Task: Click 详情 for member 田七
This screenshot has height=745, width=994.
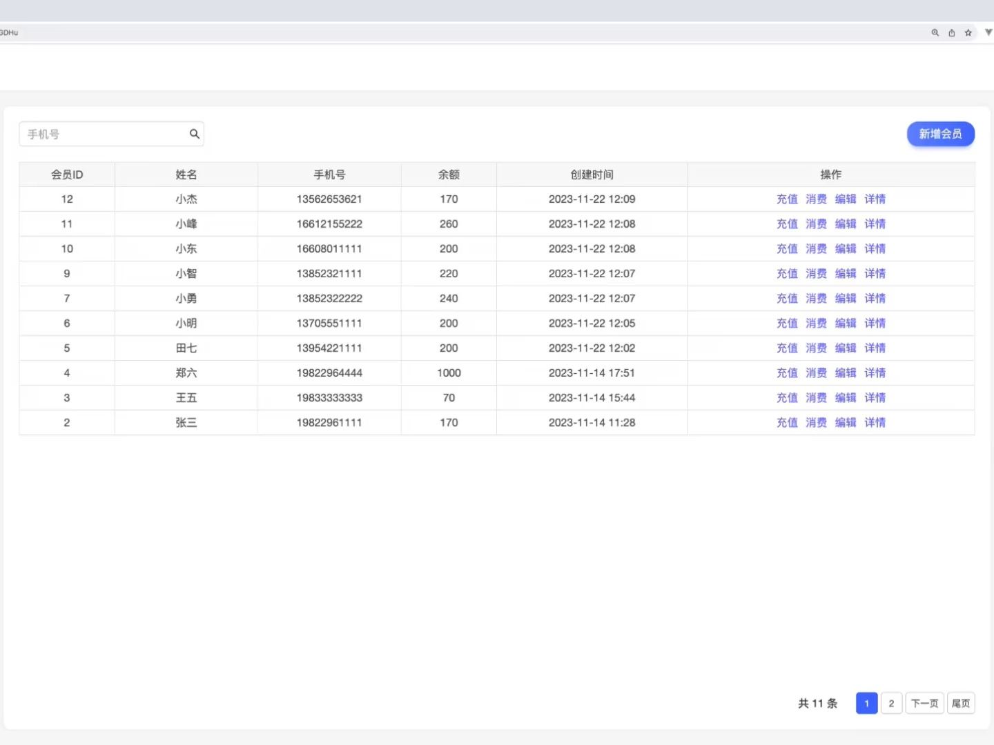Action: pos(875,348)
